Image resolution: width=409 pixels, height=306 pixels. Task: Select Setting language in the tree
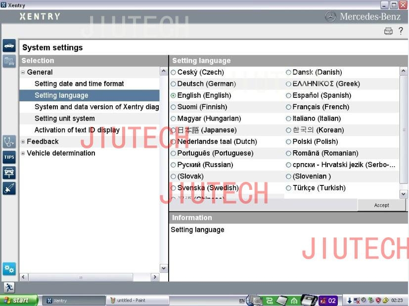click(x=90, y=95)
